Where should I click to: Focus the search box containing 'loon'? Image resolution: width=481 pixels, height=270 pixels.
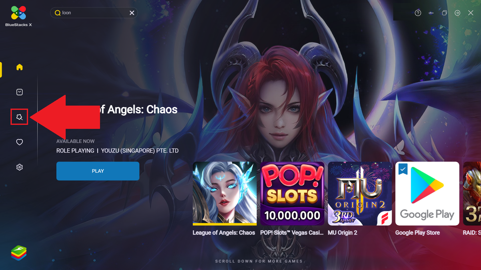94,13
